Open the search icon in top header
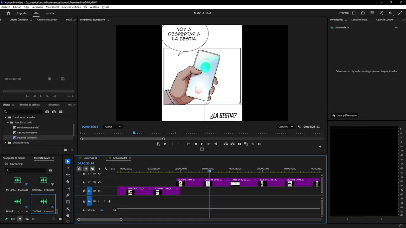The image size is (406, 228). click(382, 13)
